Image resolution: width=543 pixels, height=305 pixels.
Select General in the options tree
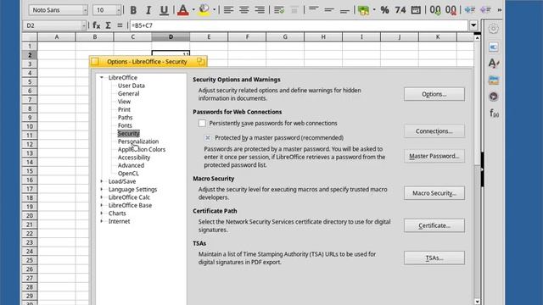point(128,93)
